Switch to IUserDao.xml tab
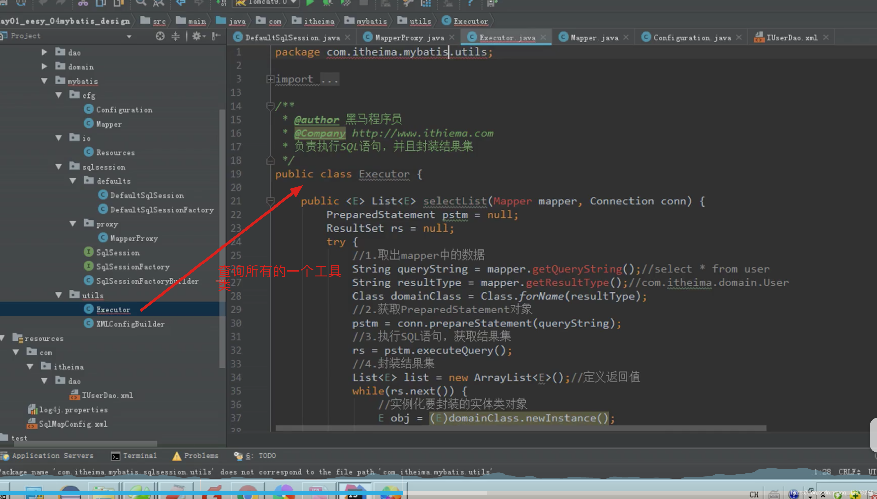877x499 pixels. point(791,37)
